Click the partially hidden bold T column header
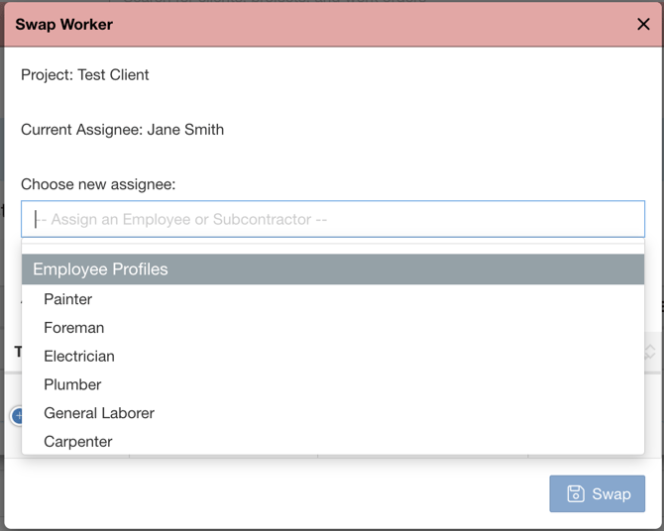This screenshot has height=531, width=664. (x=18, y=352)
